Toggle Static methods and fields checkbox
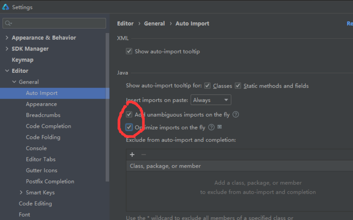 (238, 86)
